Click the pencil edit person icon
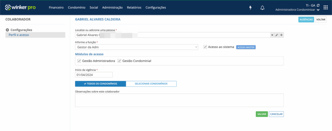The image size is (332, 131). pyautogui.click(x=277, y=35)
